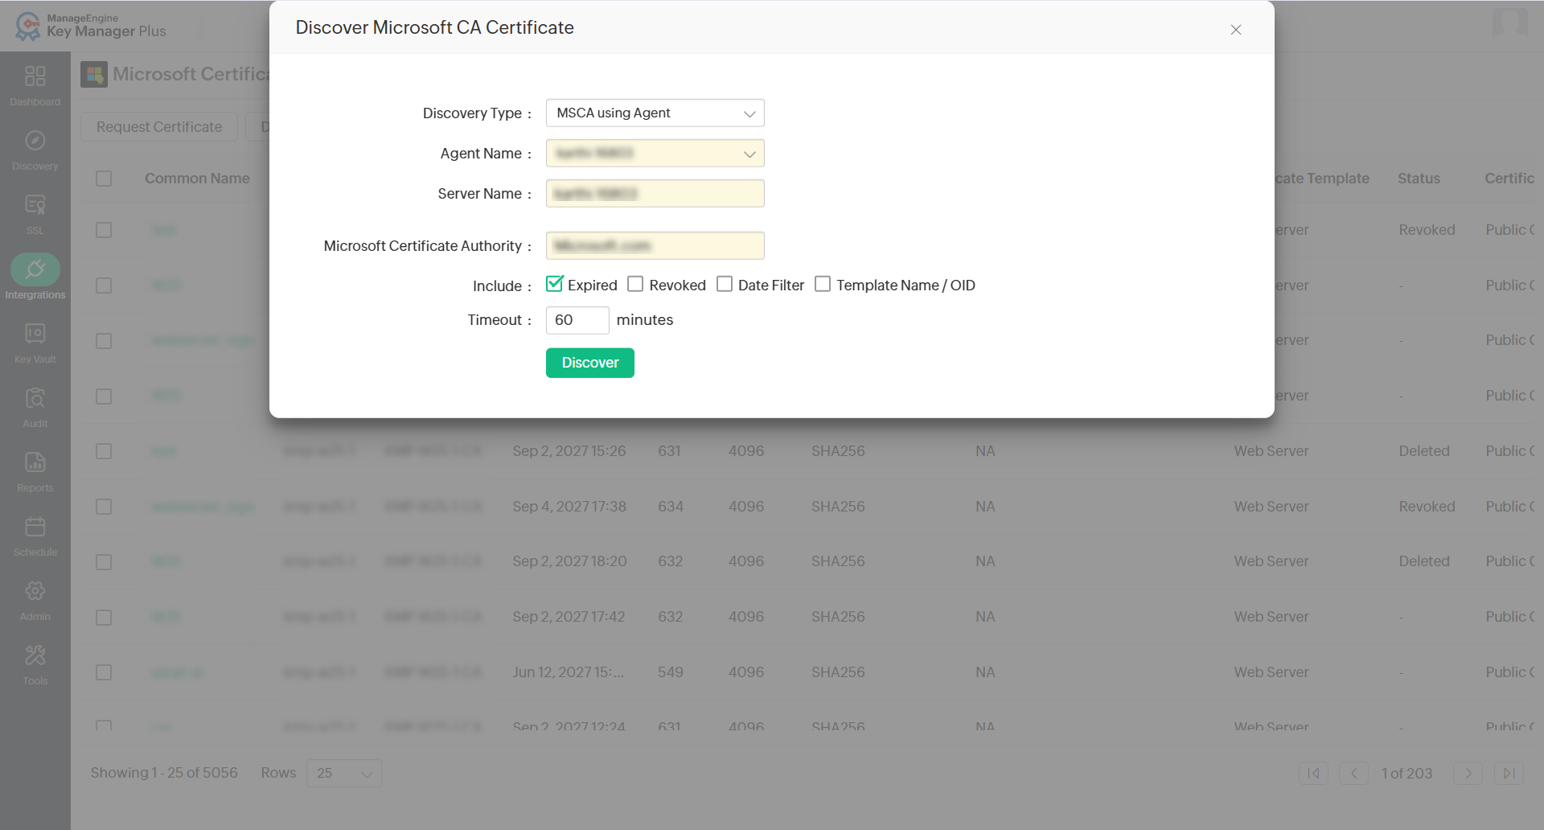Open the Discovery Type dropdown
This screenshot has height=830, width=1544.
[655, 113]
